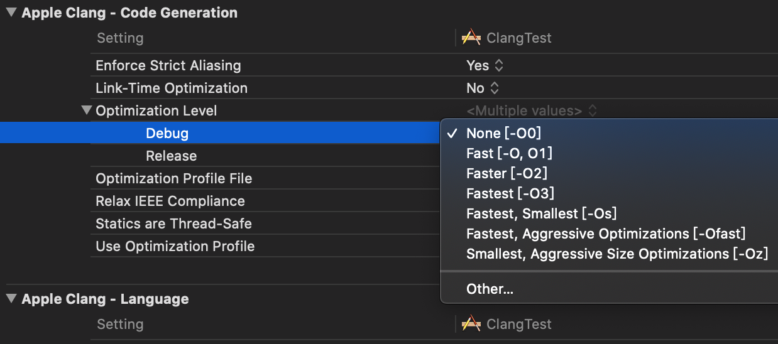This screenshot has height=344, width=778.
Task: Open Link-Time Optimization No popup
Action: [x=483, y=88]
